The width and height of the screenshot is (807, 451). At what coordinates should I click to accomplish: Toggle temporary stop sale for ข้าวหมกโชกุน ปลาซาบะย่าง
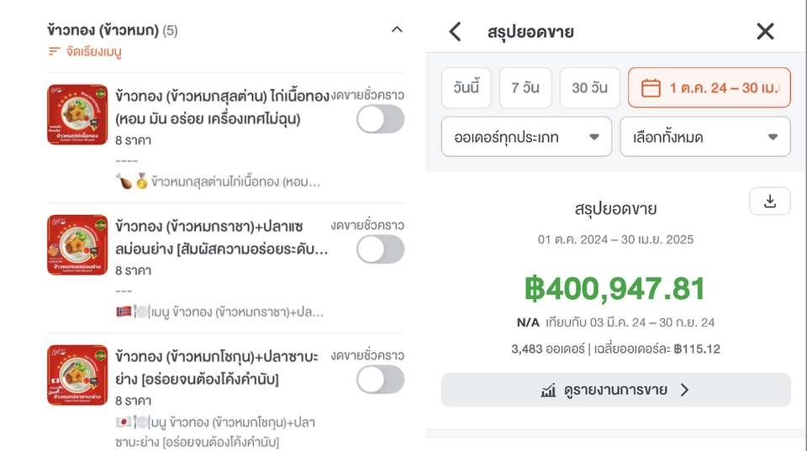point(380,380)
